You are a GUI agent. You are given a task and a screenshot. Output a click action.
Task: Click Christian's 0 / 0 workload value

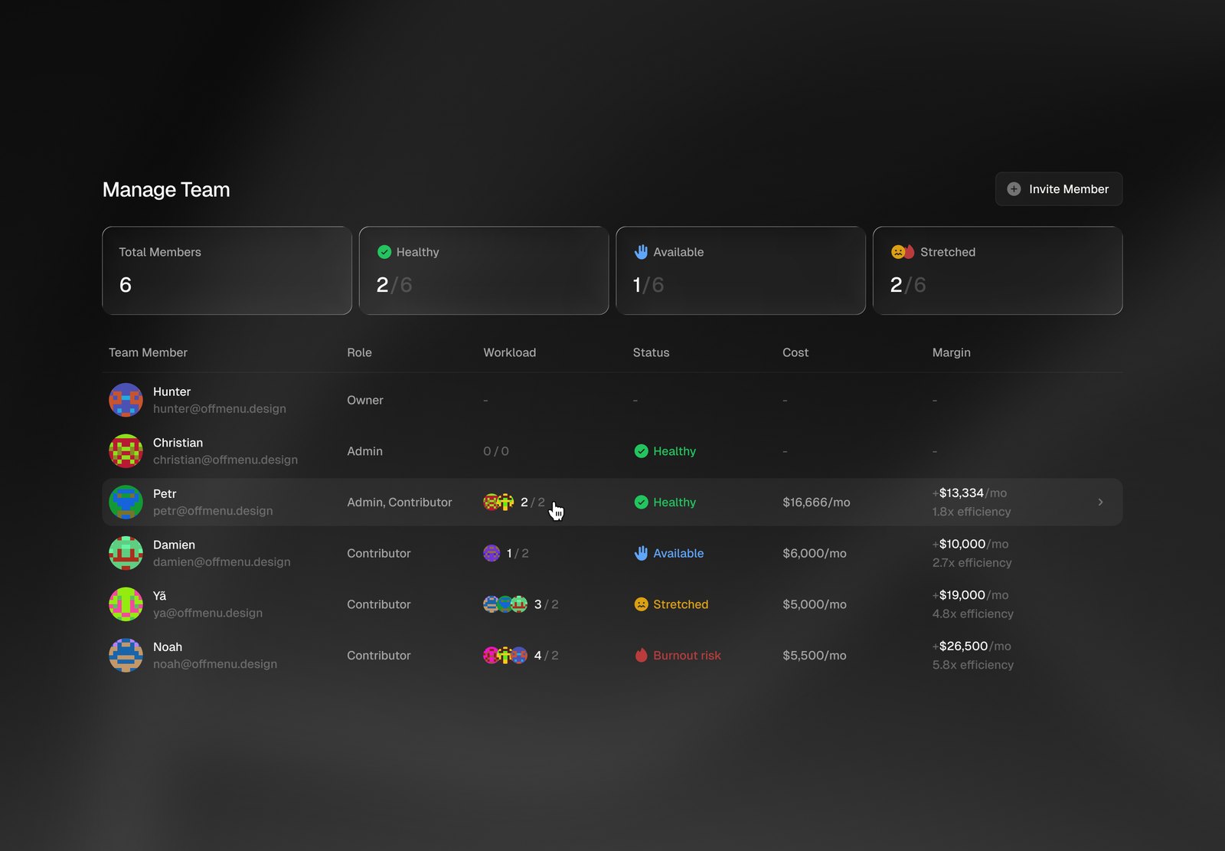pyautogui.click(x=496, y=451)
